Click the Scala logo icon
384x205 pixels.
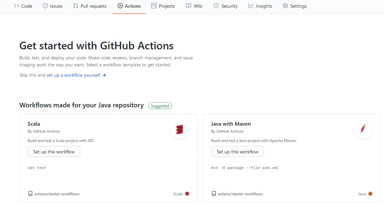(x=180, y=129)
